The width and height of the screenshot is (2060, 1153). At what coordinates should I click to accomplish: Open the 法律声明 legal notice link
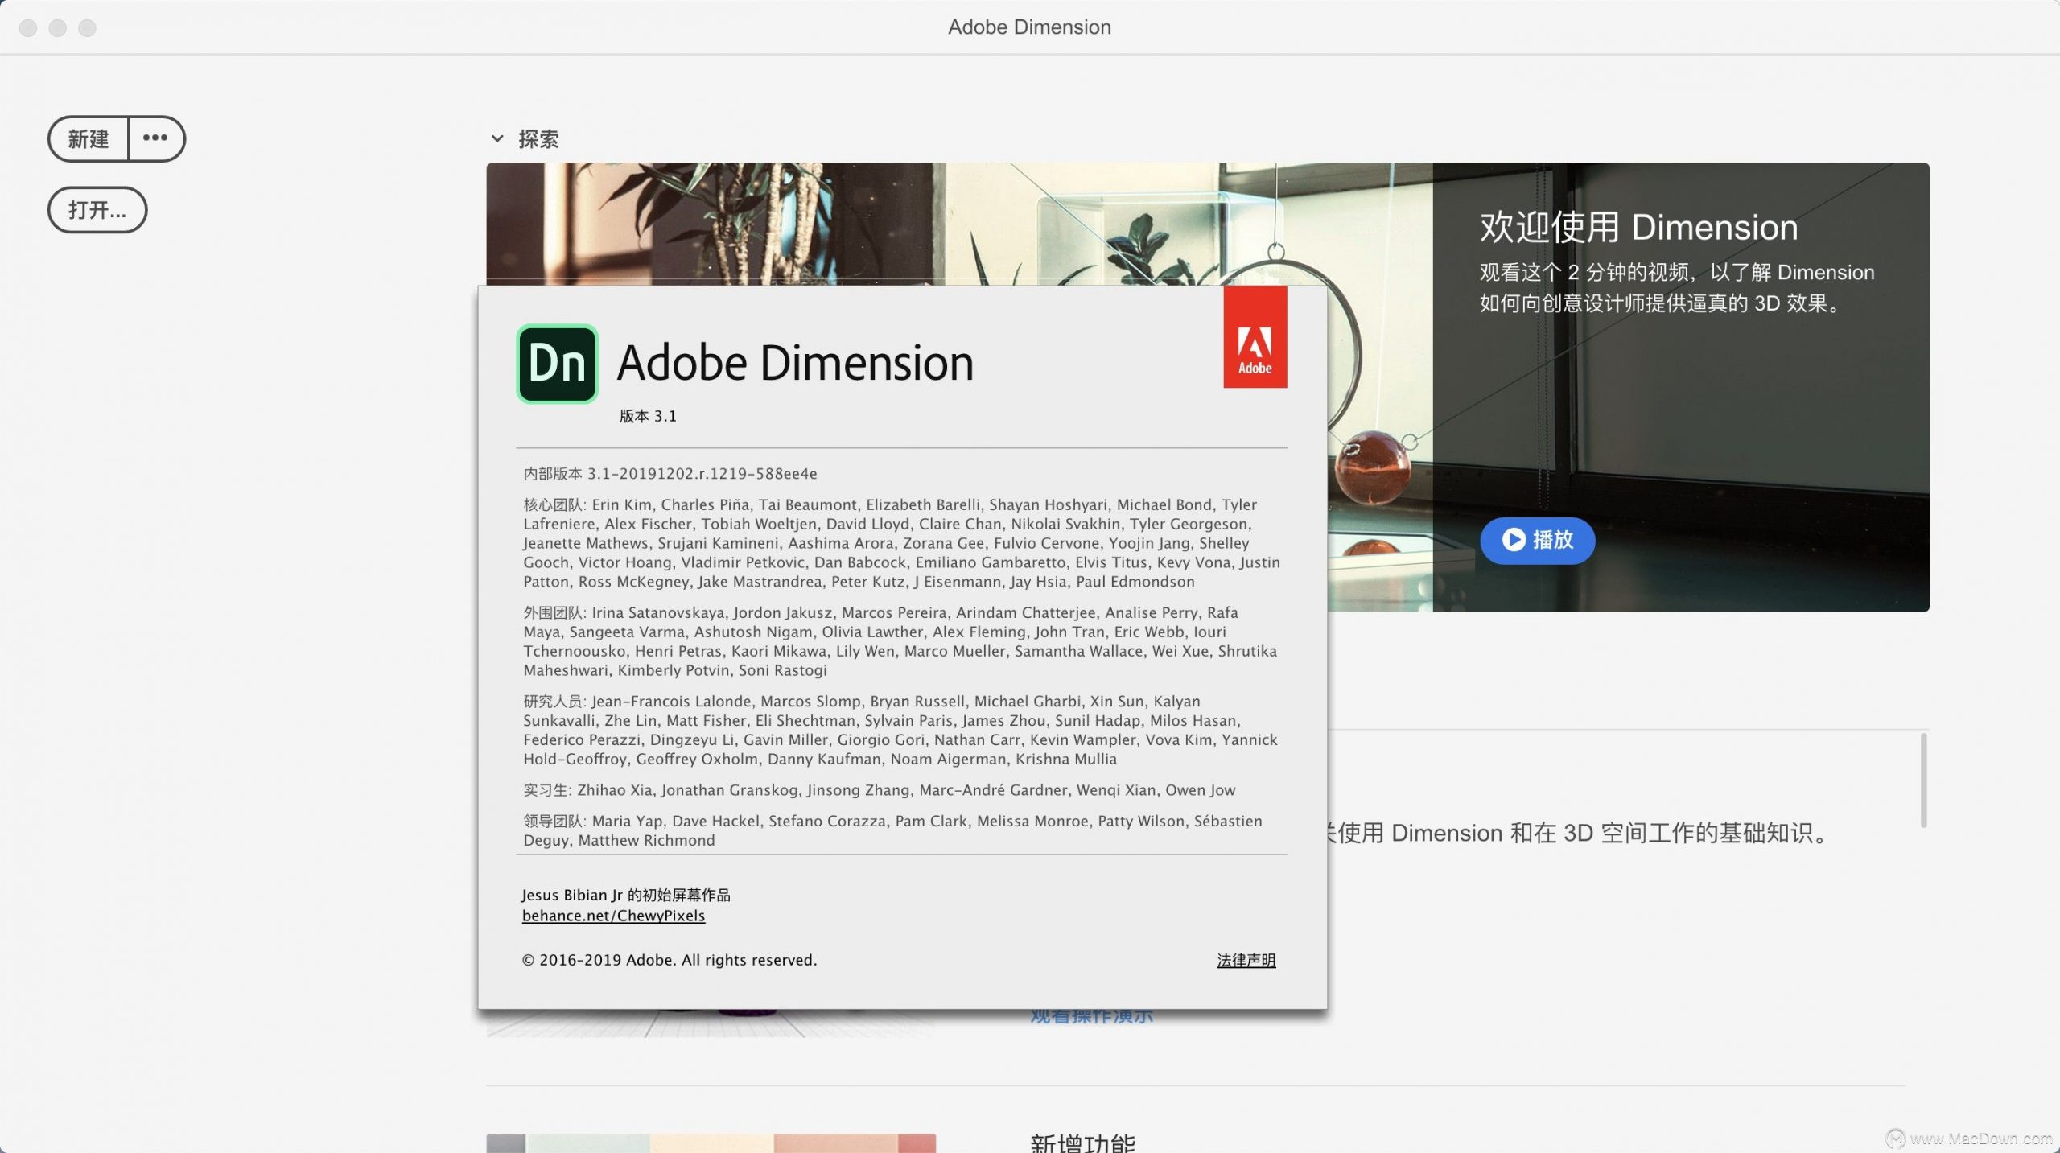tap(1246, 960)
